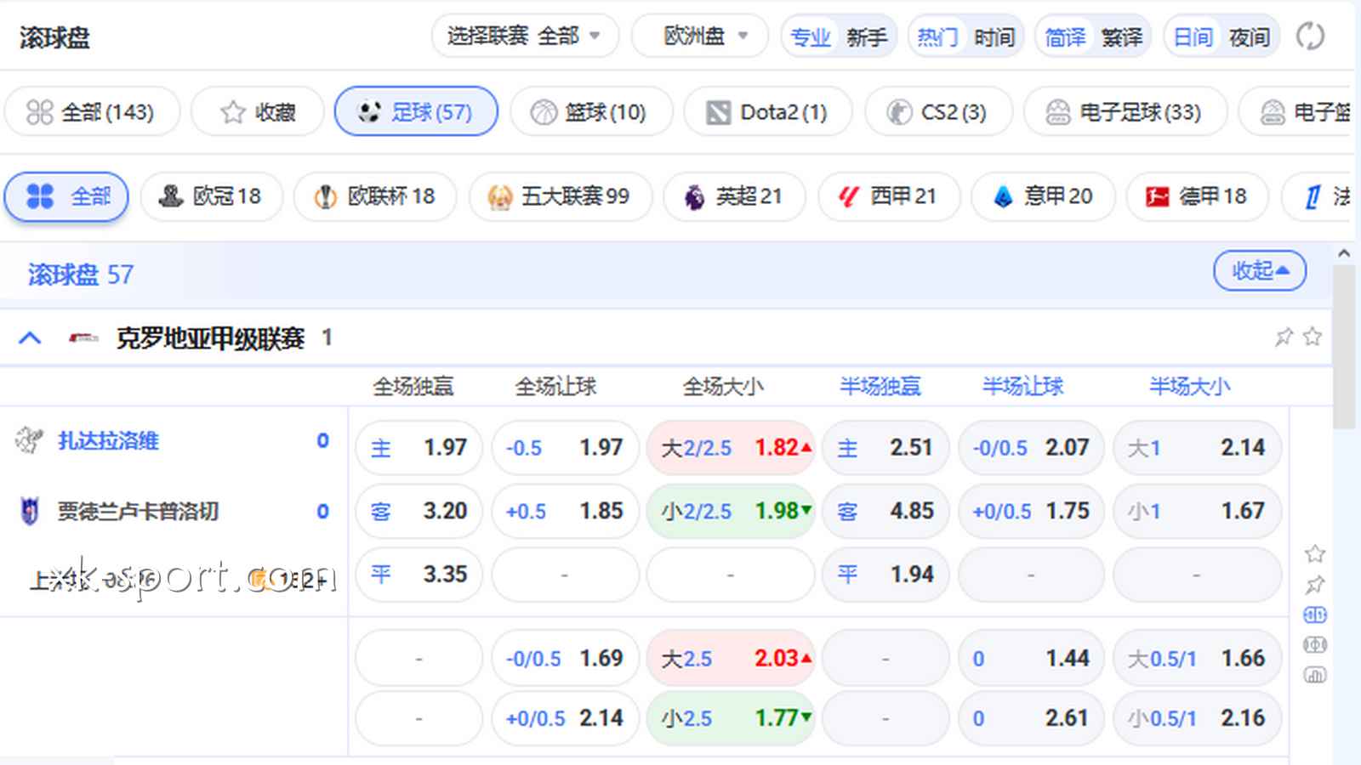Click the 扎达拉洛维 team logo
Viewport: 1361px width, 765px height.
point(29,440)
